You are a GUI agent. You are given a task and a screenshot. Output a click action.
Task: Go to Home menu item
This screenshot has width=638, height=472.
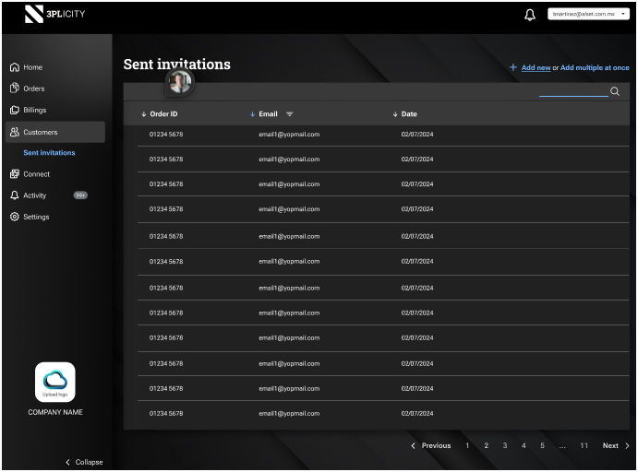(33, 67)
